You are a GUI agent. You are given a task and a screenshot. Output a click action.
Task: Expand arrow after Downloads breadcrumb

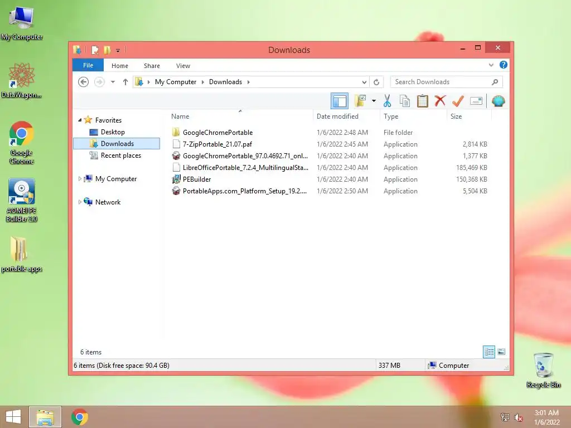(248, 82)
